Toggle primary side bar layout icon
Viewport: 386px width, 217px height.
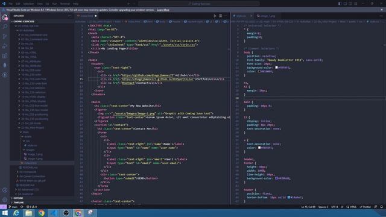pos(340,4)
